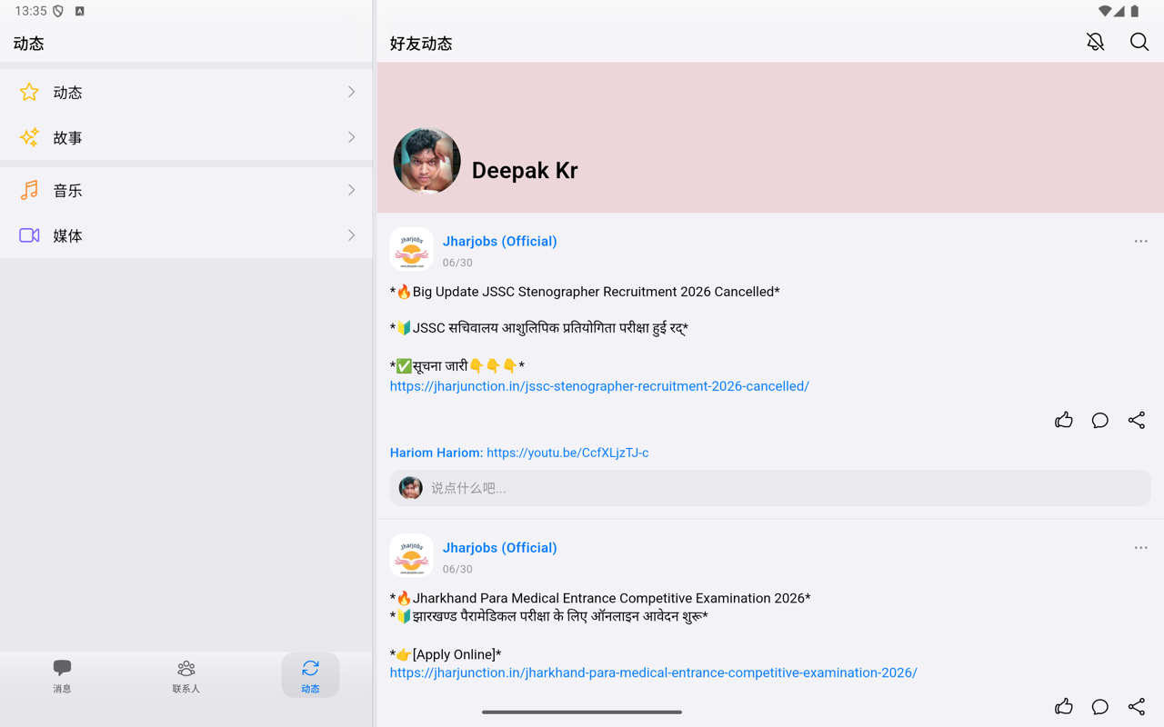Image resolution: width=1164 pixels, height=727 pixels.
Task: Open the 媒体 section with video icon
Action: tap(186, 235)
